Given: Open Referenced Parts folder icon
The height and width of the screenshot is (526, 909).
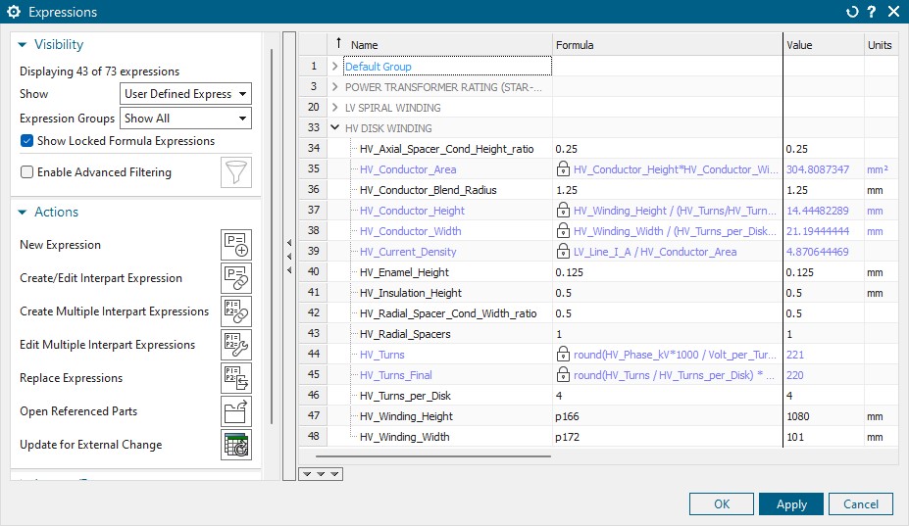Looking at the screenshot, I should click(x=235, y=411).
